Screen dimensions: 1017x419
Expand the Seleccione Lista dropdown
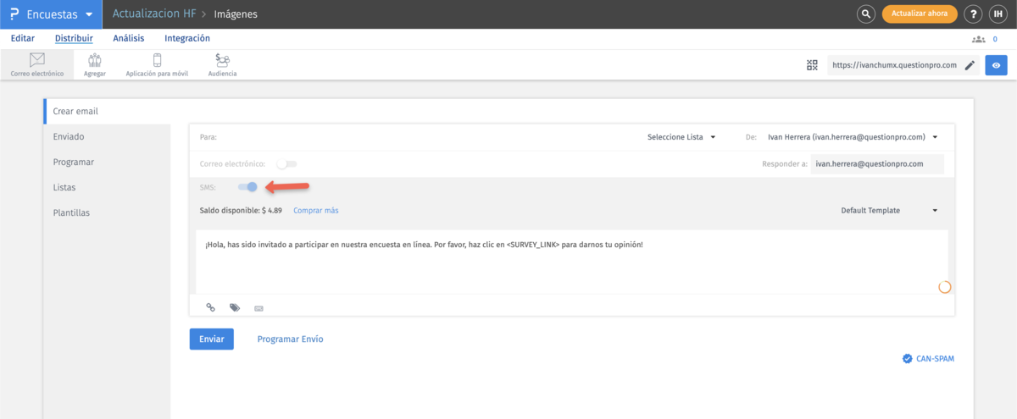[681, 137]
